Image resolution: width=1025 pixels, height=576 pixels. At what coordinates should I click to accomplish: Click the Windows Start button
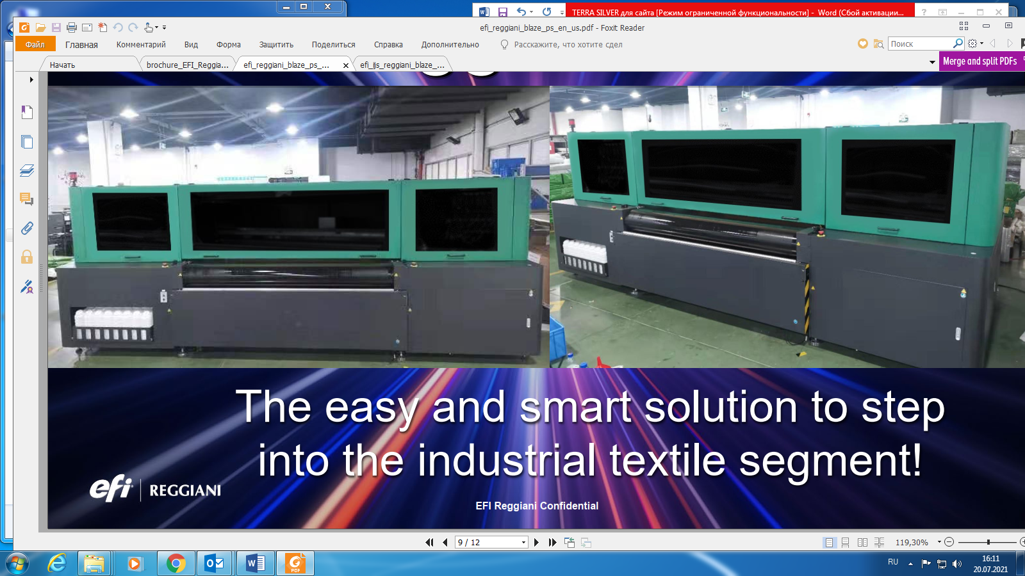click(x=17, y=564)
